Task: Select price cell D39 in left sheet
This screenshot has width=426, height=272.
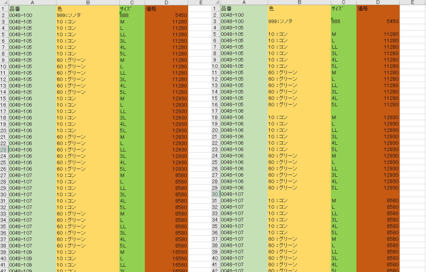Action: (166, 252)
